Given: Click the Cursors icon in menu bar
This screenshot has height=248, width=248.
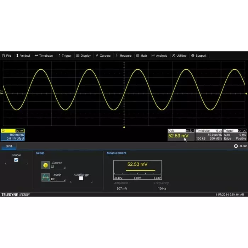Looking at the screenshot, I should [97, 56].
